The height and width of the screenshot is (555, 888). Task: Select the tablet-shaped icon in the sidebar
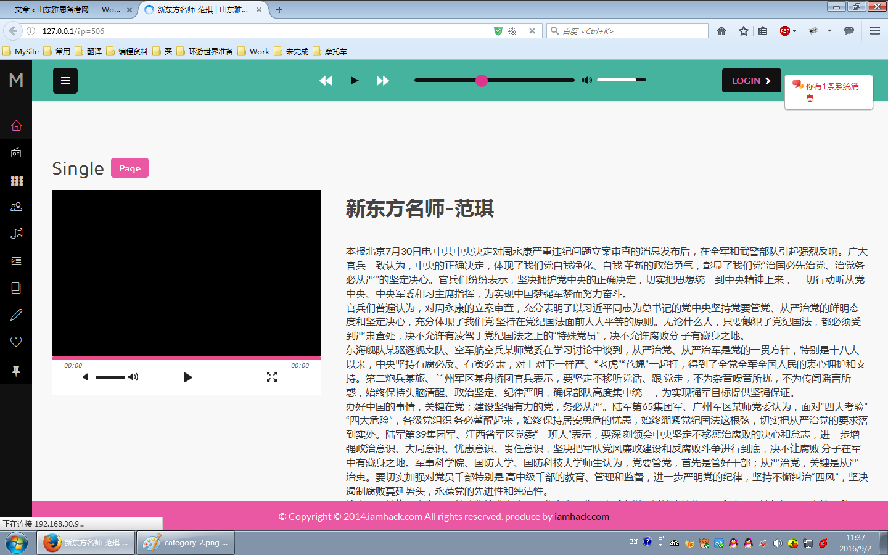coord(16,288)
